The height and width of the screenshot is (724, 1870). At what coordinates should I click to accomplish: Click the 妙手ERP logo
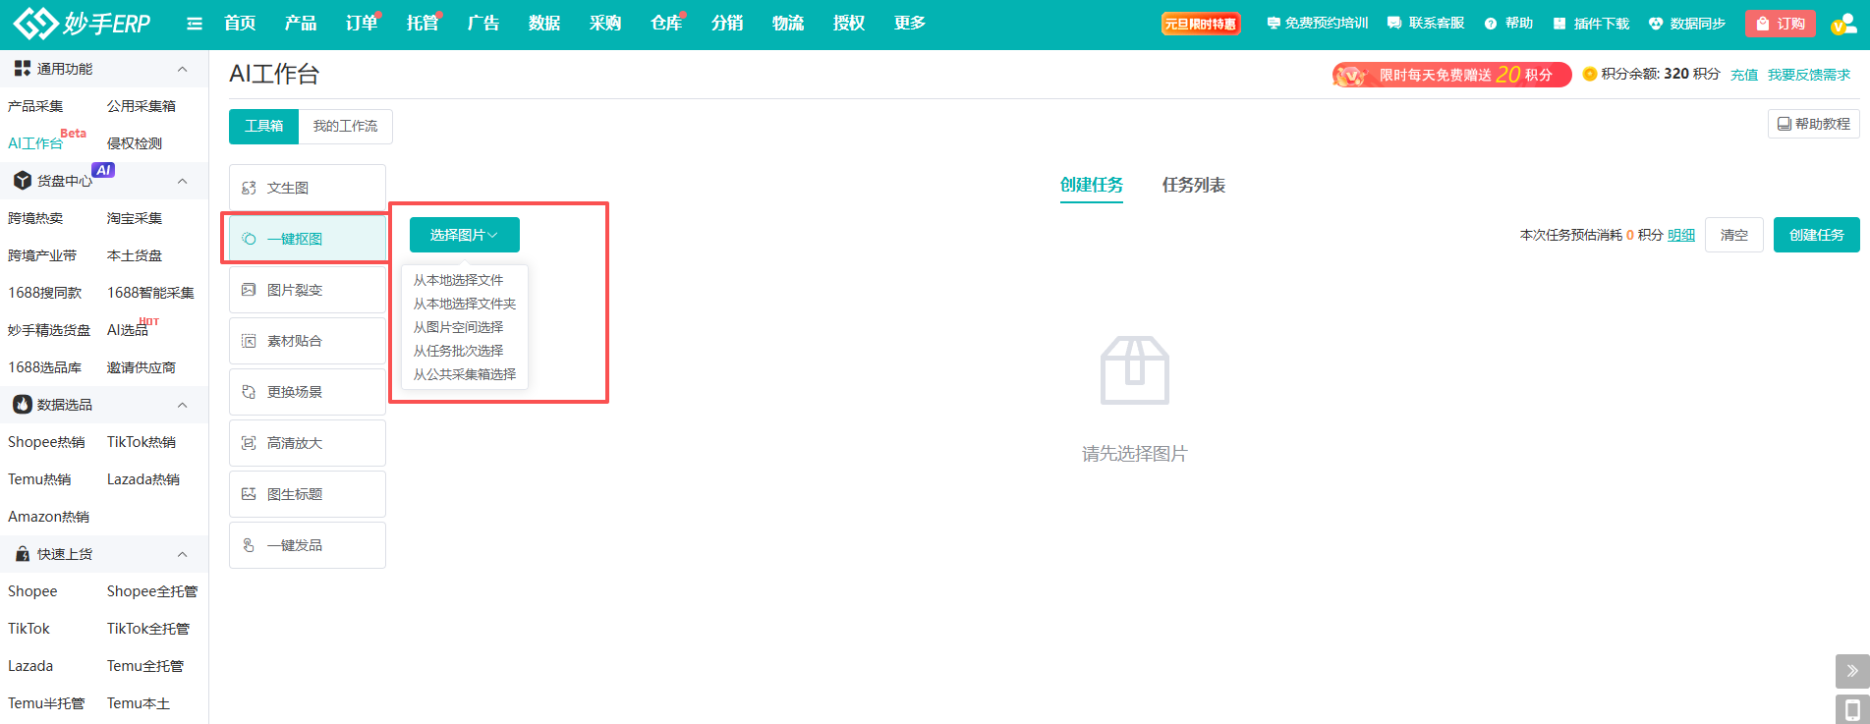coord(83,23)
